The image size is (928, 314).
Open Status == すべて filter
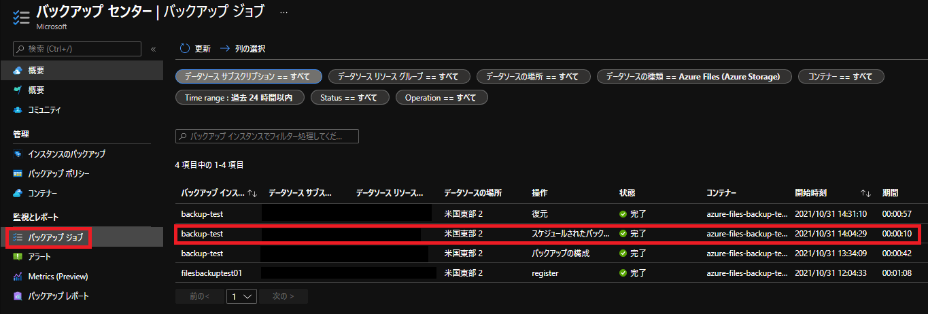[x=349, y=98]
